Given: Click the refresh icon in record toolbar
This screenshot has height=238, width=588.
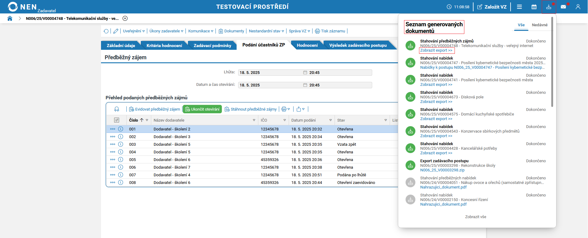Looking at the screenshot, I should point(106,31).
